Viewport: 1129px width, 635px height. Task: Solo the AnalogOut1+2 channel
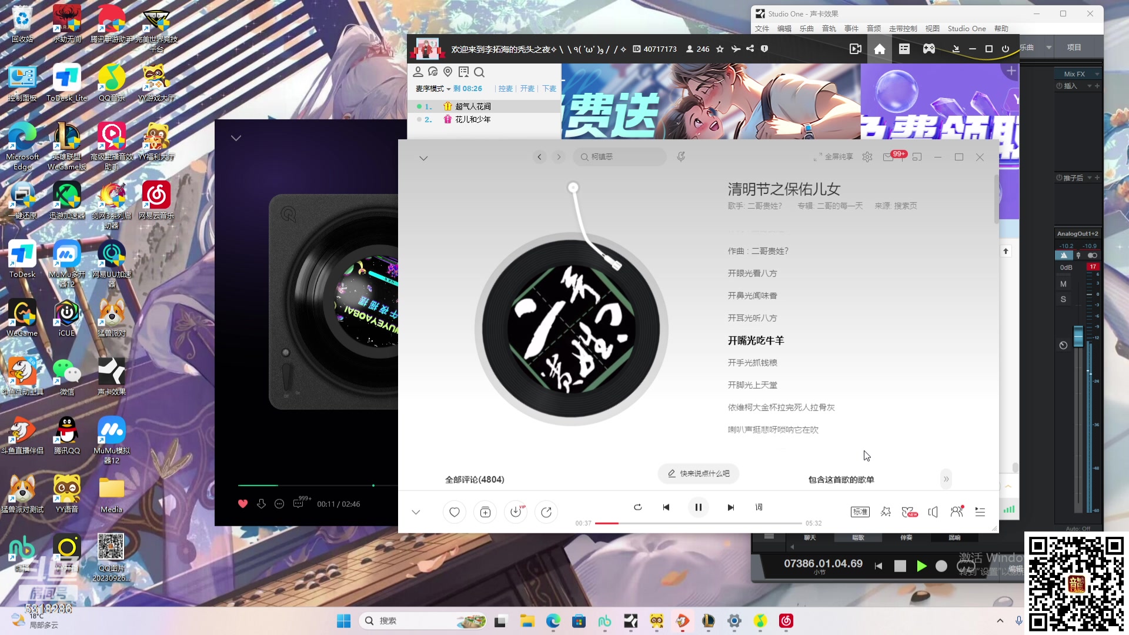click(x=1063, y=299)
